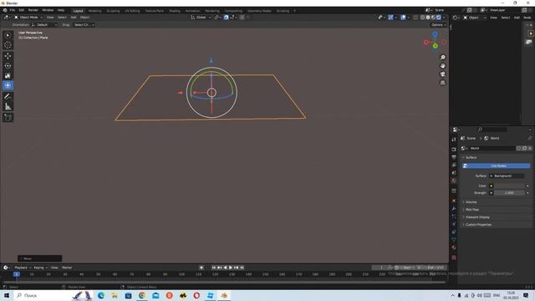This screenshot has width=535, height=301.
Task: Click the properties editor search field
Action: 492,130
